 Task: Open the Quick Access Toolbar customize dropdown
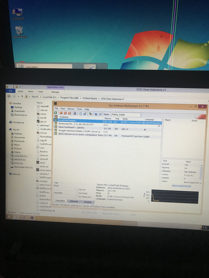point(20,87)
